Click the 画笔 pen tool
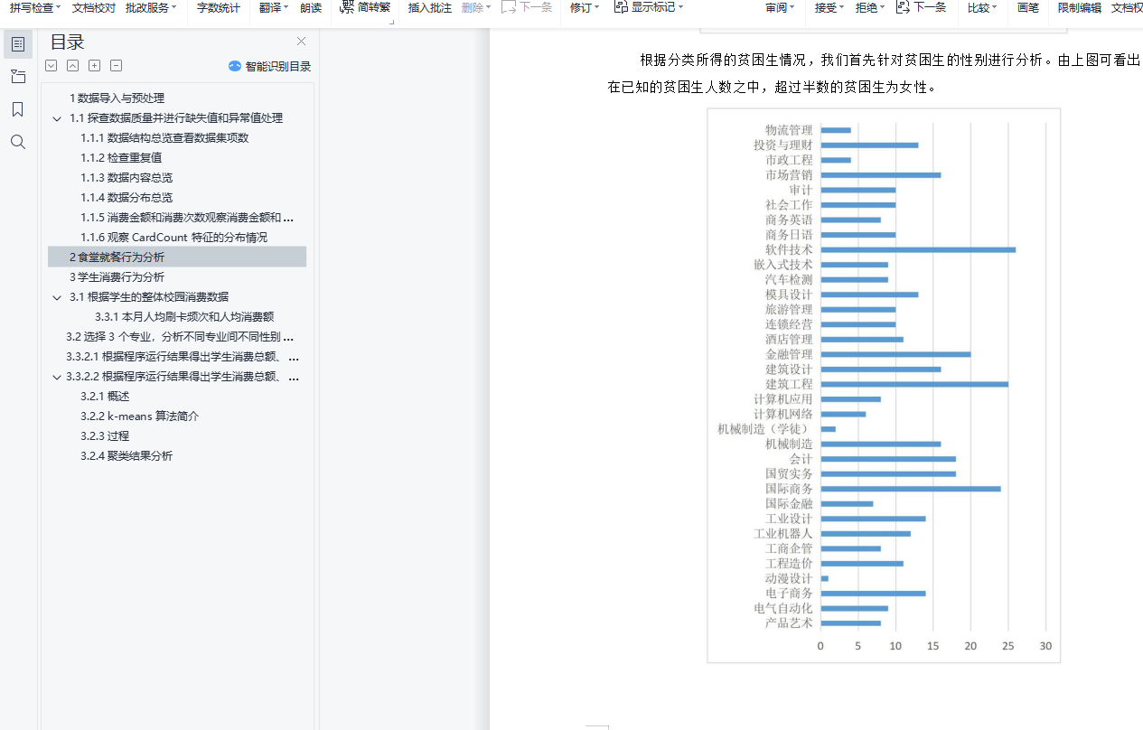The width and height of the screenshot is (1143, 730). 1028,7
